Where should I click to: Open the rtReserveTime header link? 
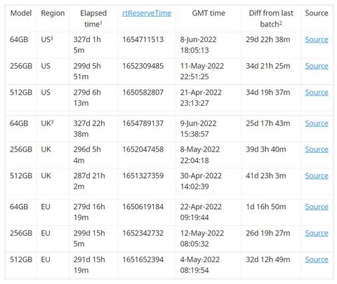point(147,13)
